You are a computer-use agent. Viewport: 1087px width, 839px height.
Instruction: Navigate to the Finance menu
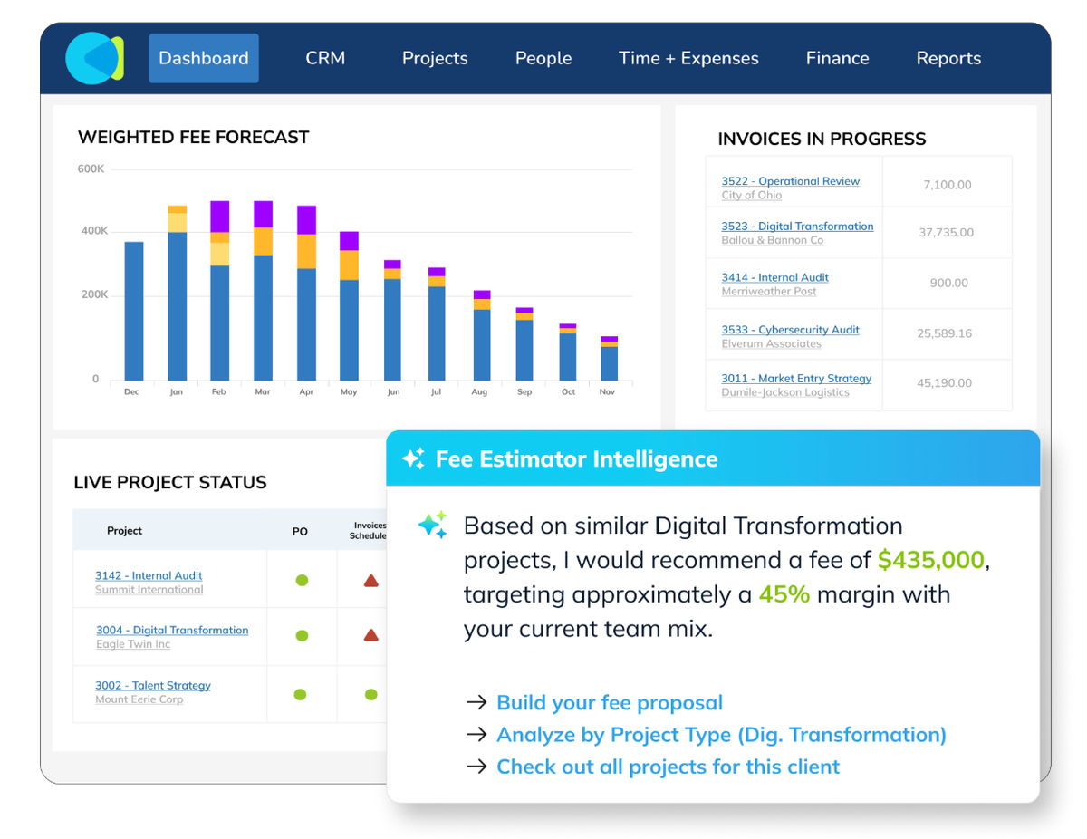click(838, 58)
